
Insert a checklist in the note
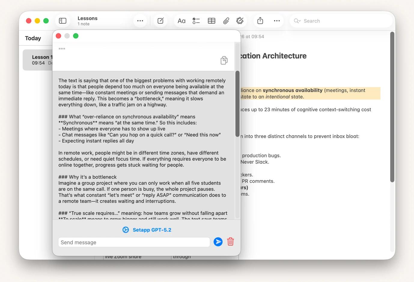(196, 21)
